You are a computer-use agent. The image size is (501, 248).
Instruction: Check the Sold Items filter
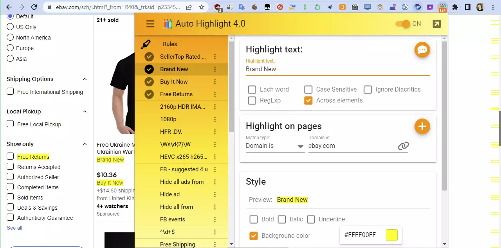(x=10, y=198)
